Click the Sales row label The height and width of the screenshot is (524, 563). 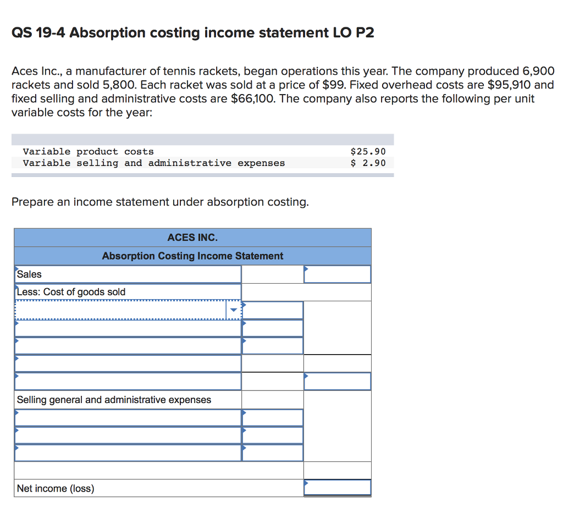click(30, 273)
